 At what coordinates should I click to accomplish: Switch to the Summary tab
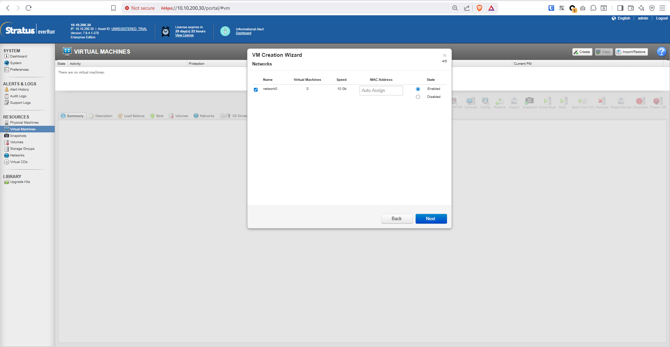(x=72, y=116)
